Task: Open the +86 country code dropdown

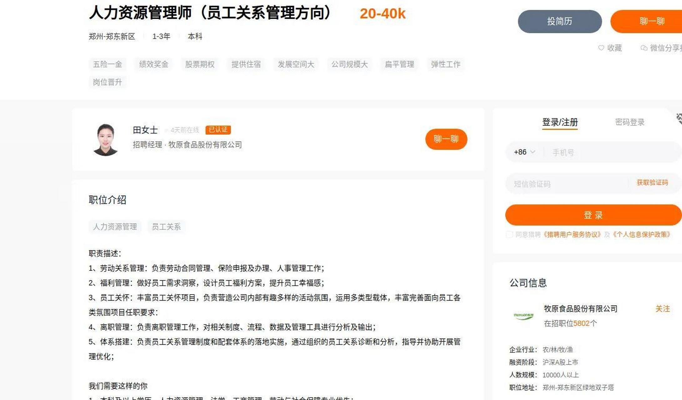Action: [524, 152]
